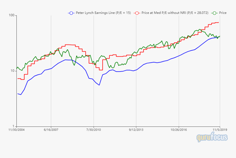Toggle the Peter Lynch Earnings Line legend label

[103, 13]
